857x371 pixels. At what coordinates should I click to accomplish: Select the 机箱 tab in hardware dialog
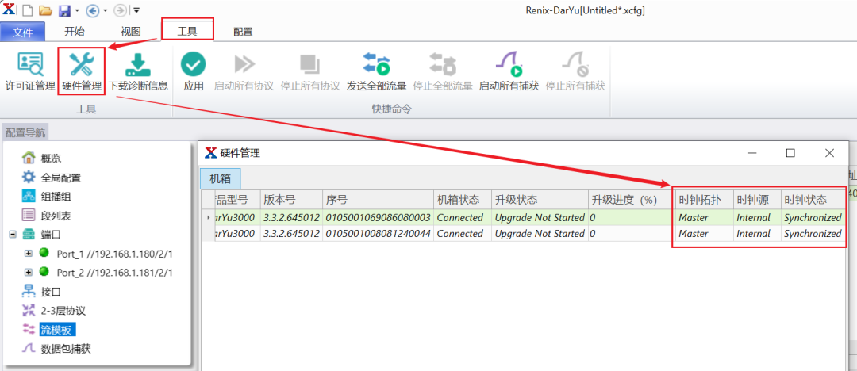pyautogui.click(x=220, y=178)
